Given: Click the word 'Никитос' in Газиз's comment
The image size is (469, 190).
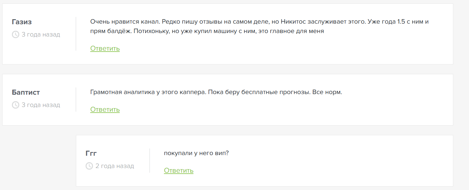Looking at the screenshot, I should 294,22.
